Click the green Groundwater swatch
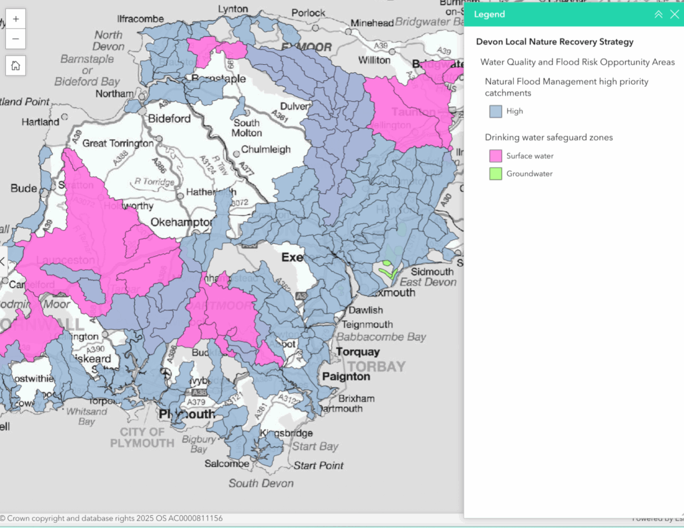Screen dimensions: 684x528 pyautogui.click(x=496, y=174)
